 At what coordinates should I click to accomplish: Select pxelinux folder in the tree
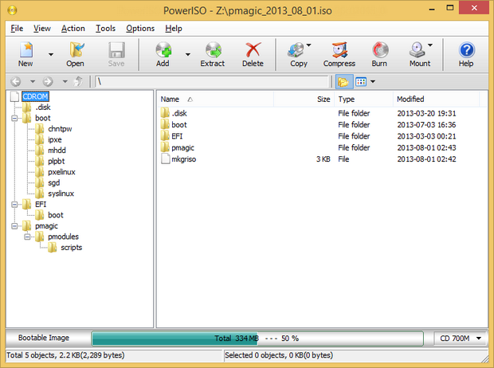61,172
